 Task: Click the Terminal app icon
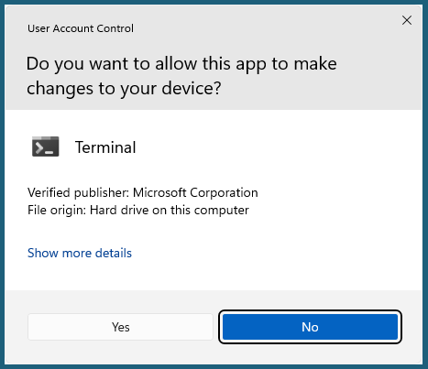[46, 147]
